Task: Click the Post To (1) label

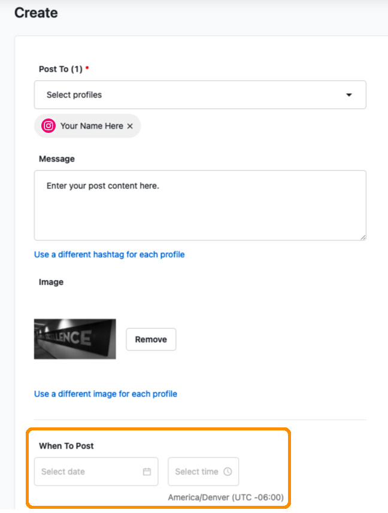Action: pyautogui.click(x=61, y=69)
